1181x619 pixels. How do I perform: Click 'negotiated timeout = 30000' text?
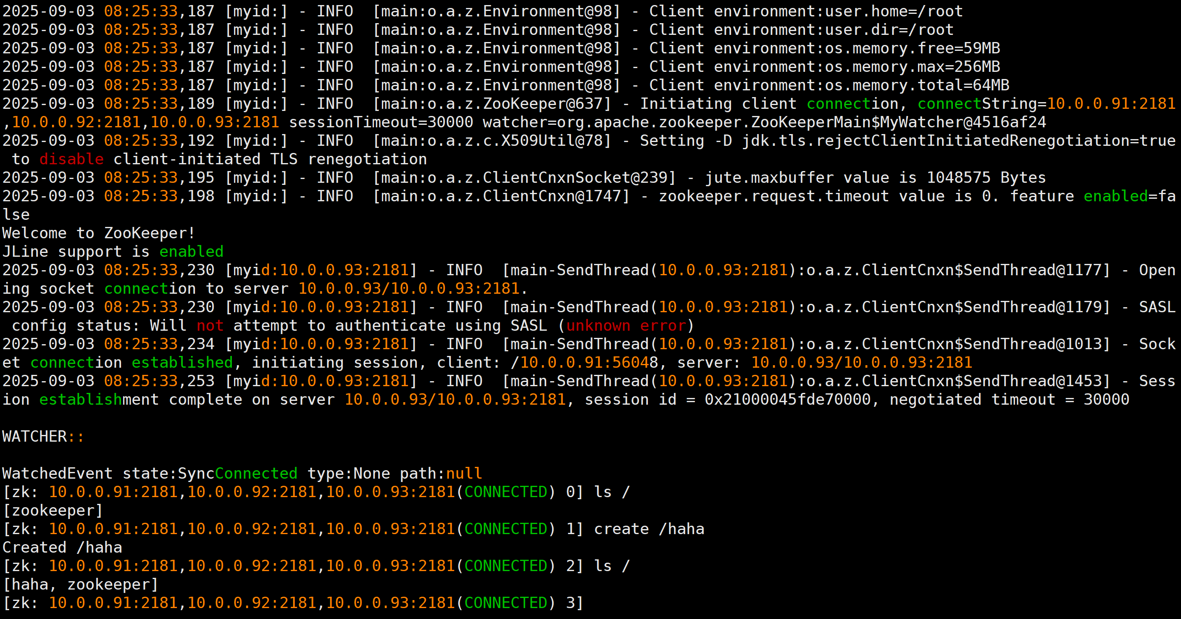(x=1010, y=399)
